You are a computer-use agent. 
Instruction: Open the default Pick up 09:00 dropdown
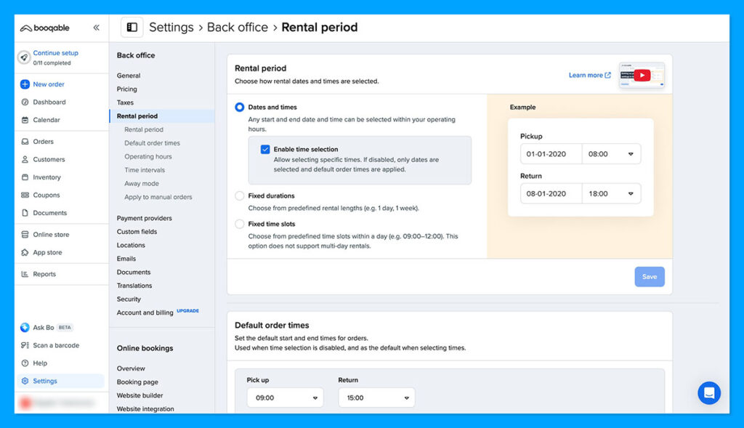click(285, 397)
